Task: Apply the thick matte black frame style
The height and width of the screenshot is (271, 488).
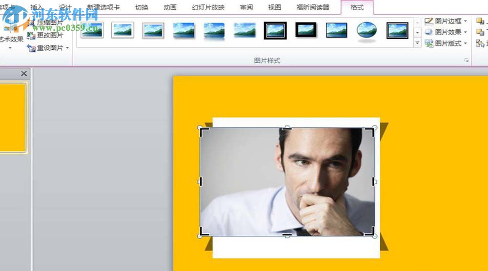Action: tap(305, 30)
